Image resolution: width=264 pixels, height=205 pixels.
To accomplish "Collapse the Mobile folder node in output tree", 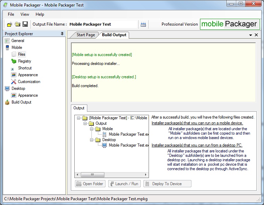I will click(91, 129).
